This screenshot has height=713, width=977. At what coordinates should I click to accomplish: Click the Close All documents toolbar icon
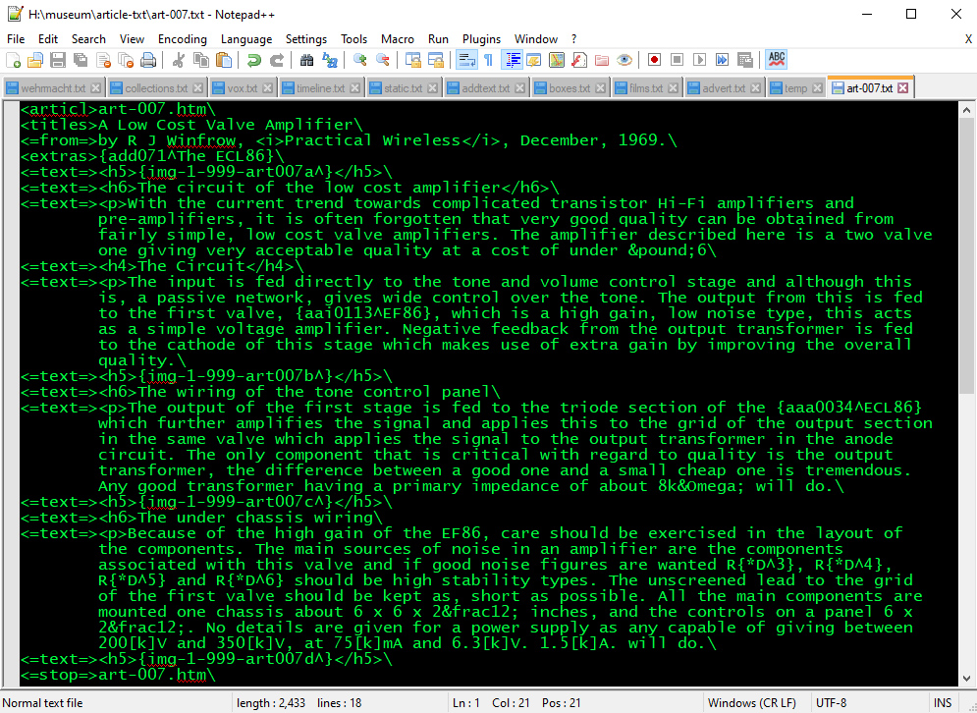[126, 60]
